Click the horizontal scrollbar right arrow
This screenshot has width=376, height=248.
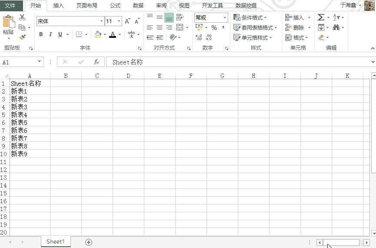tap(366, 242)
